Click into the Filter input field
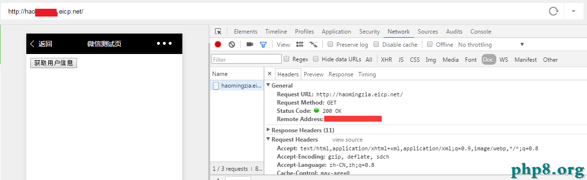587x180 pixels. click(x=246, y=59)
